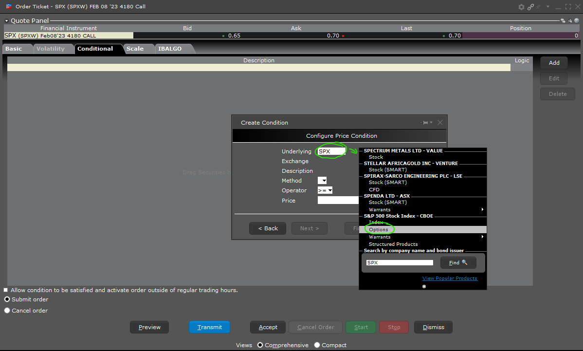Click the Cancel Order button
The height and width of the screenshot is (351, 583).
click(x=316, y=327)
